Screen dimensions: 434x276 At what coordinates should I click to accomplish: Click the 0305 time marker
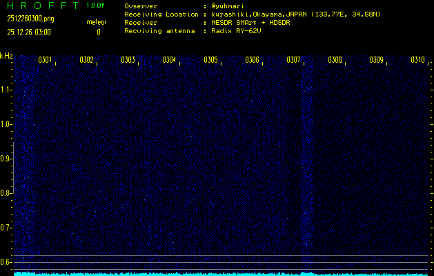coord(210,60)
